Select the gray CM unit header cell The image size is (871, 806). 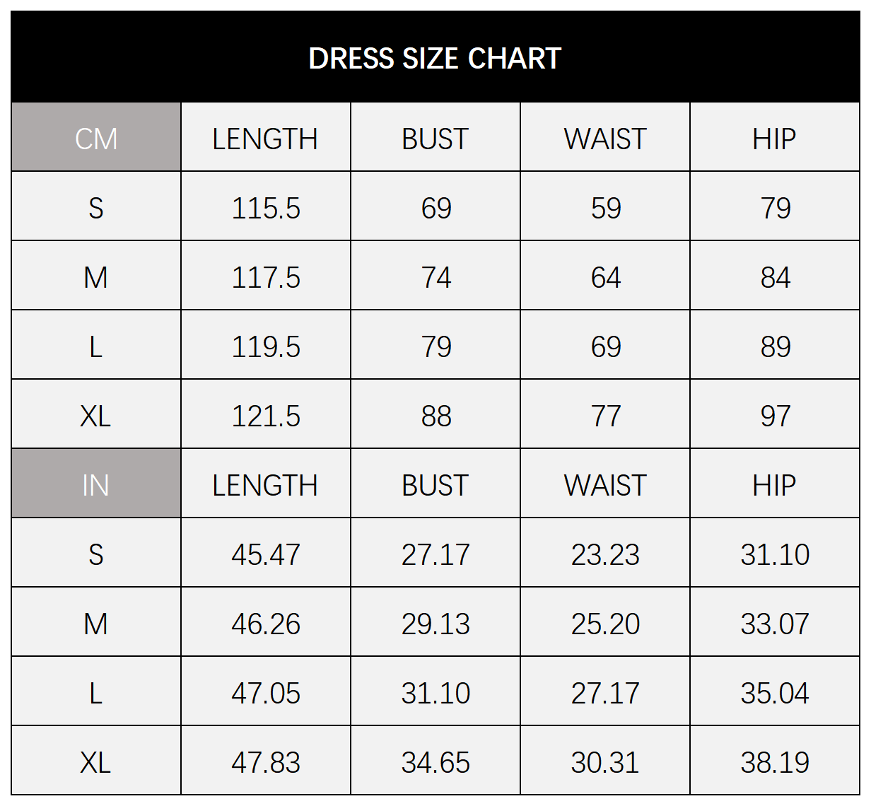(x=96, y=138)
